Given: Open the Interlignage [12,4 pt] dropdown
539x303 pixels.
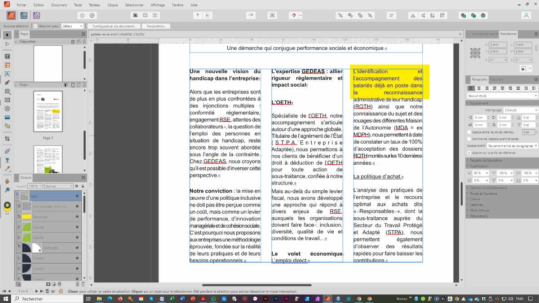Looking at the screenshot, I should pos(521,110).
